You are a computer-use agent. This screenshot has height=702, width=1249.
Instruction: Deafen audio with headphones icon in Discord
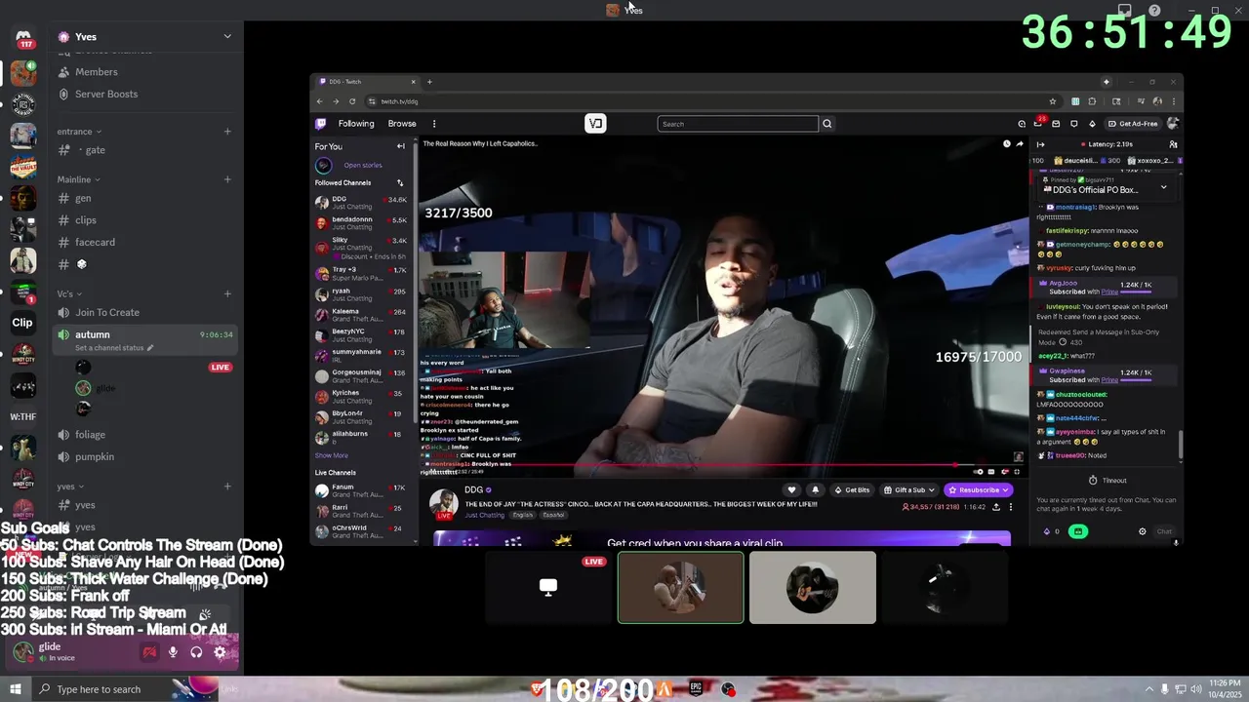tap(196, 652)
